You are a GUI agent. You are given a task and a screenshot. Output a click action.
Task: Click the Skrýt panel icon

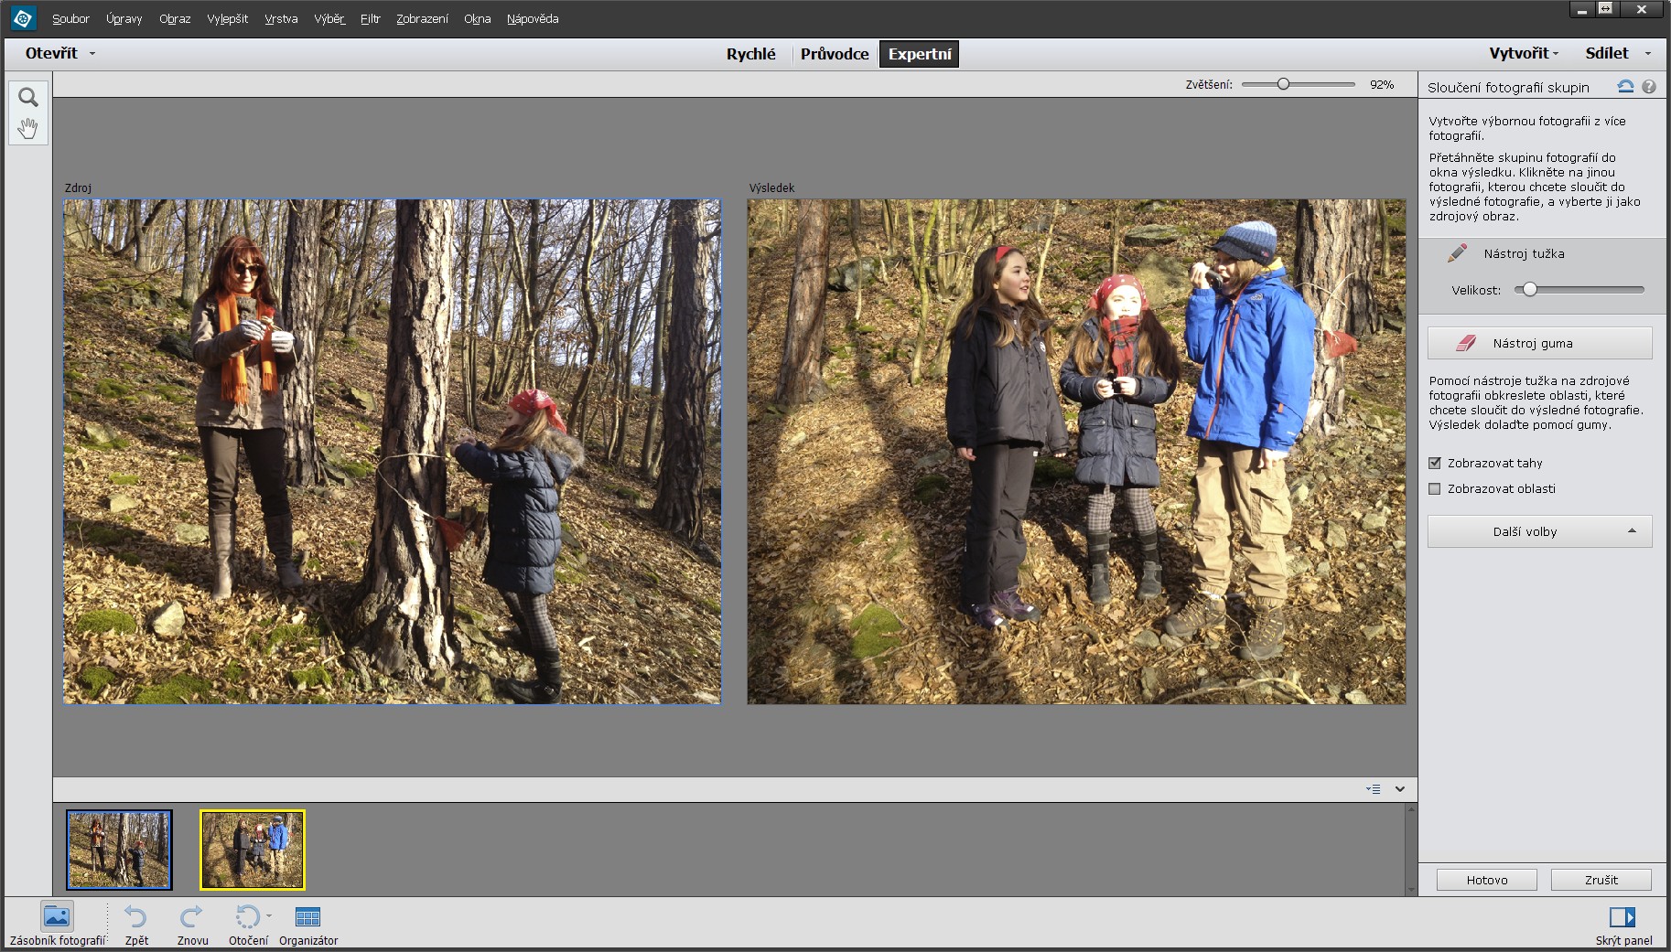click(1622, 916)
